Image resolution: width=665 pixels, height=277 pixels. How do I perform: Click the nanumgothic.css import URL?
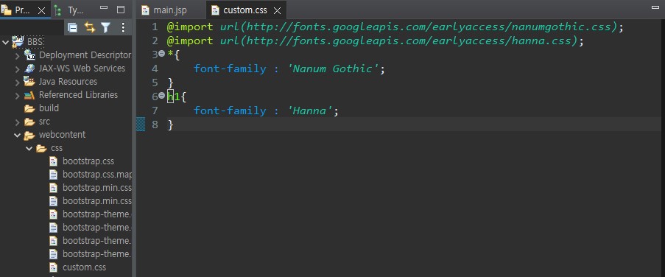click(418, 27)
